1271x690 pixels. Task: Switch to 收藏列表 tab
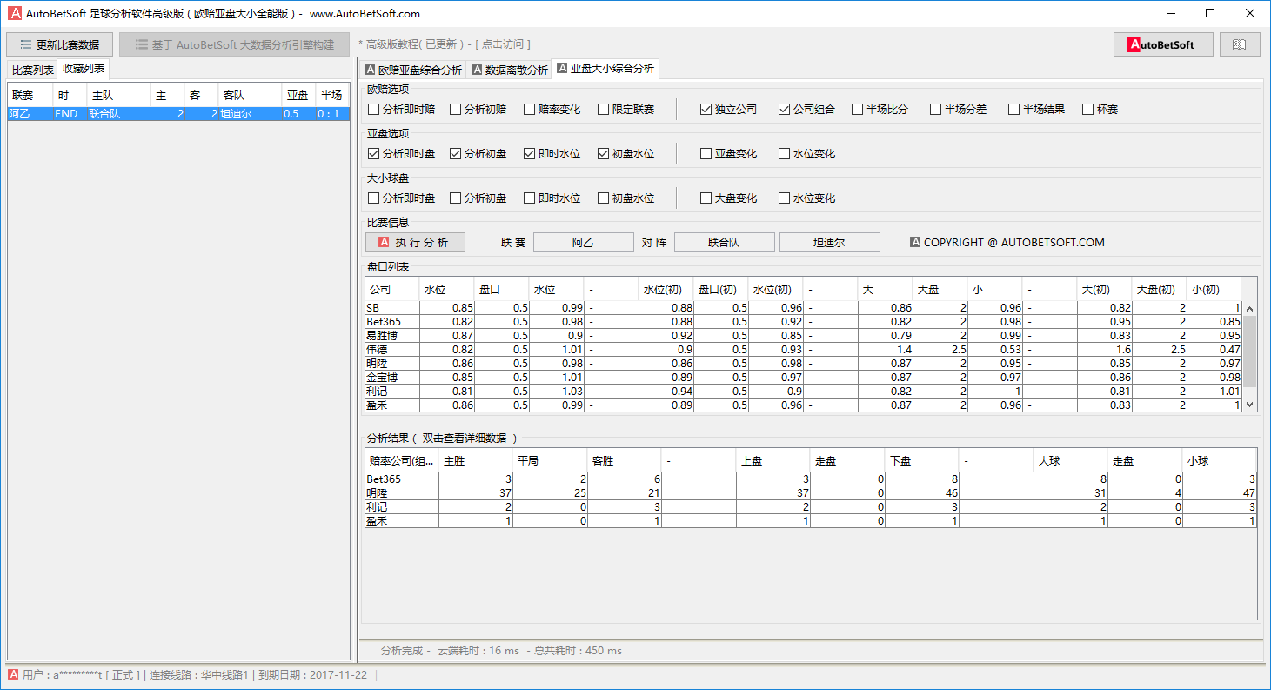click(84, 69)
